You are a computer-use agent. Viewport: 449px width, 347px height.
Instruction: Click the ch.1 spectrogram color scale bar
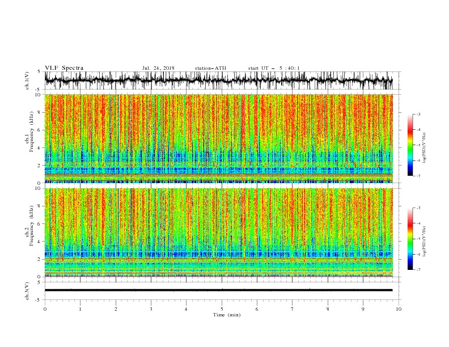pos(410,145)
